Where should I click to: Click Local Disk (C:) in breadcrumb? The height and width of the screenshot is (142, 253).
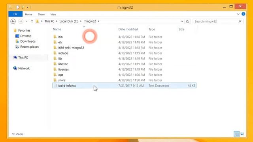69,21
